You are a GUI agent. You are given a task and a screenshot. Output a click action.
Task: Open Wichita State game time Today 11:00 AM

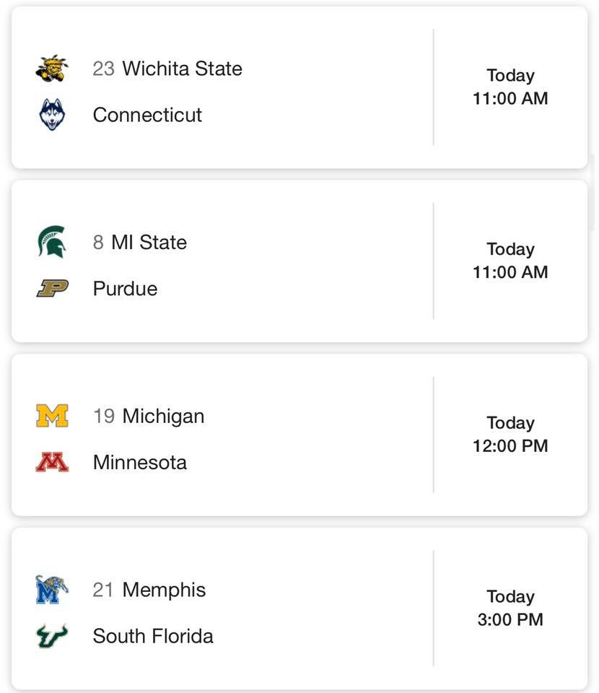pos(510,87)
